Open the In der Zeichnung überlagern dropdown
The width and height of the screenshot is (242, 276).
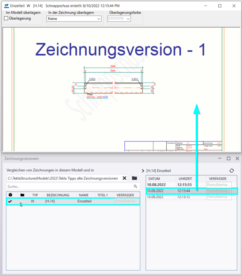tap(74, 19)
